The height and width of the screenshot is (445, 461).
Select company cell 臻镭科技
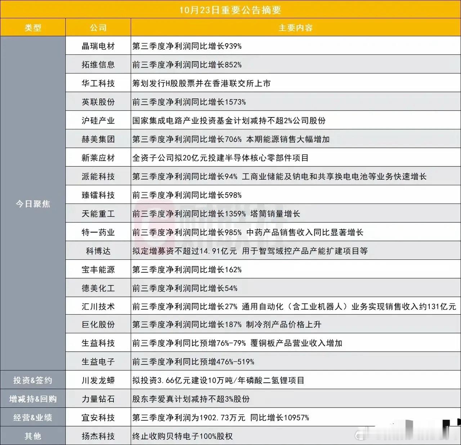point(98,195)
